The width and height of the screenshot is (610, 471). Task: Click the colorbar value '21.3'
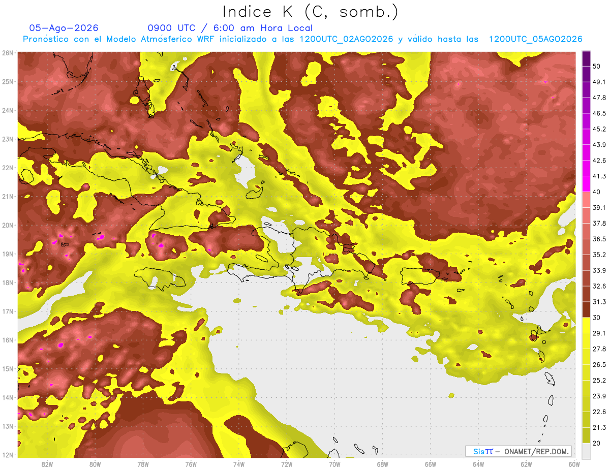pos(599,427)
